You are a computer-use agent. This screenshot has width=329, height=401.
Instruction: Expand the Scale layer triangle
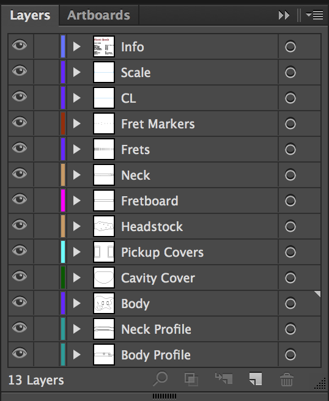(x=77, y=72)
